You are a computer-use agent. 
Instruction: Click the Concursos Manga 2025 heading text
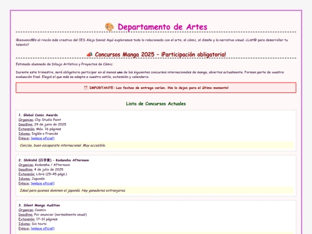161,54
